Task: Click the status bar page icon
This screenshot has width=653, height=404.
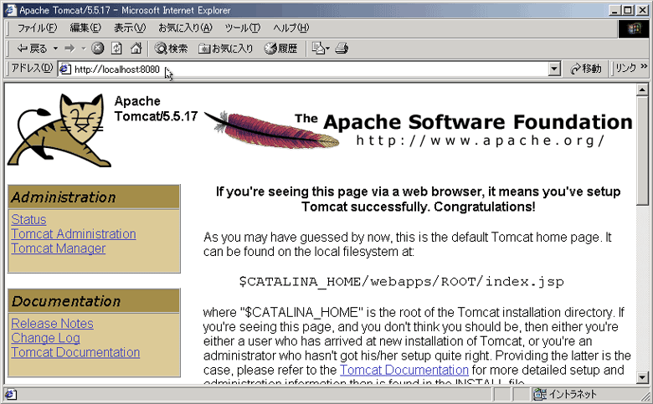Action: (x=11, y=394)
